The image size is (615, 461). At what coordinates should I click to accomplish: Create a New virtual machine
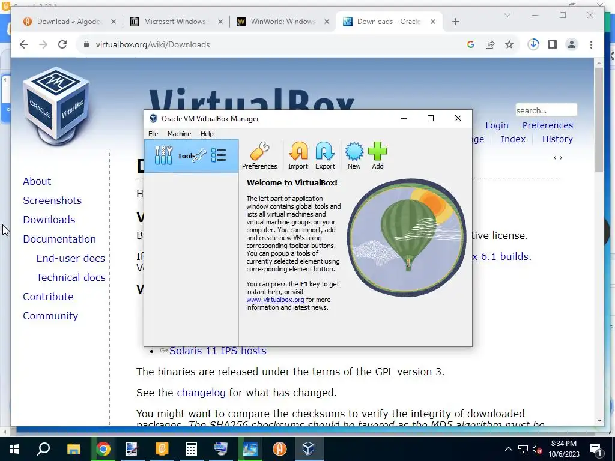tap(354, 156)
